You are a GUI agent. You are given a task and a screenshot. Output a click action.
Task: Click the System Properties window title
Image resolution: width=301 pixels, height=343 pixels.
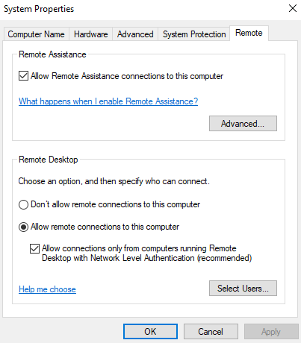(39, 9)
